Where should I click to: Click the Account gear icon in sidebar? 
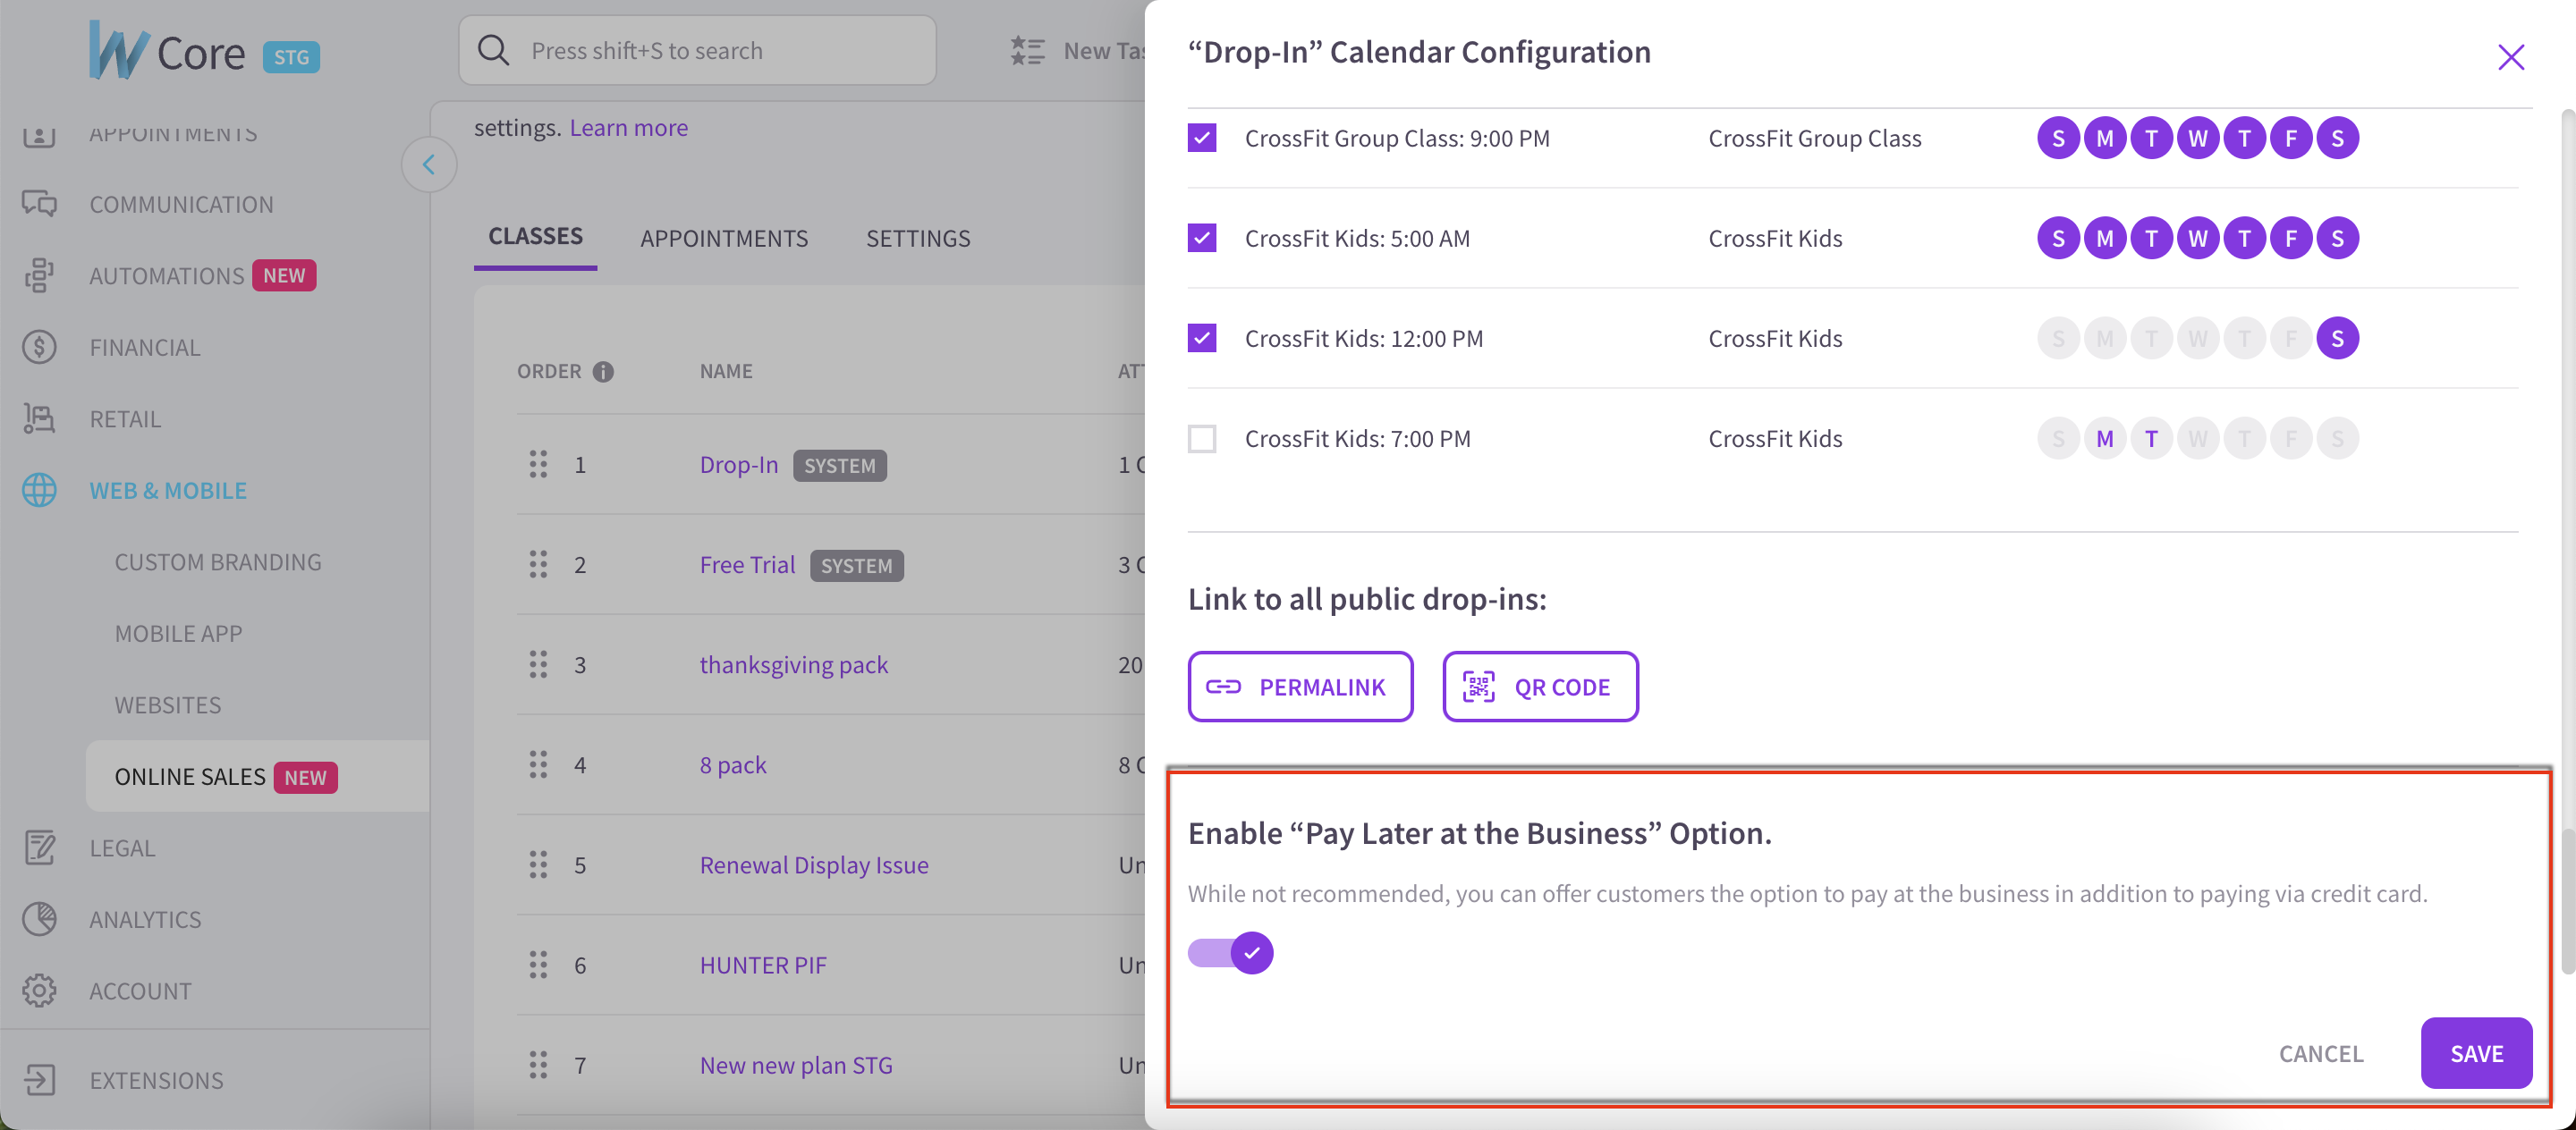click(x=39, y=991)
